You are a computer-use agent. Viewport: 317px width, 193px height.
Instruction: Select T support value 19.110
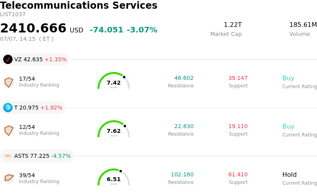238,126
